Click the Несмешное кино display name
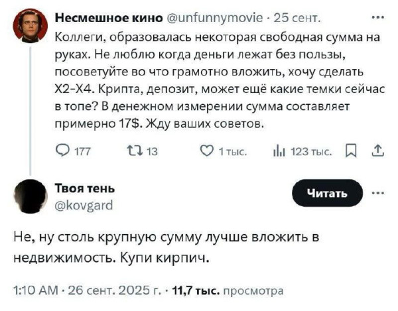Viewport: 398px width, 311px height. click(97, 17)
